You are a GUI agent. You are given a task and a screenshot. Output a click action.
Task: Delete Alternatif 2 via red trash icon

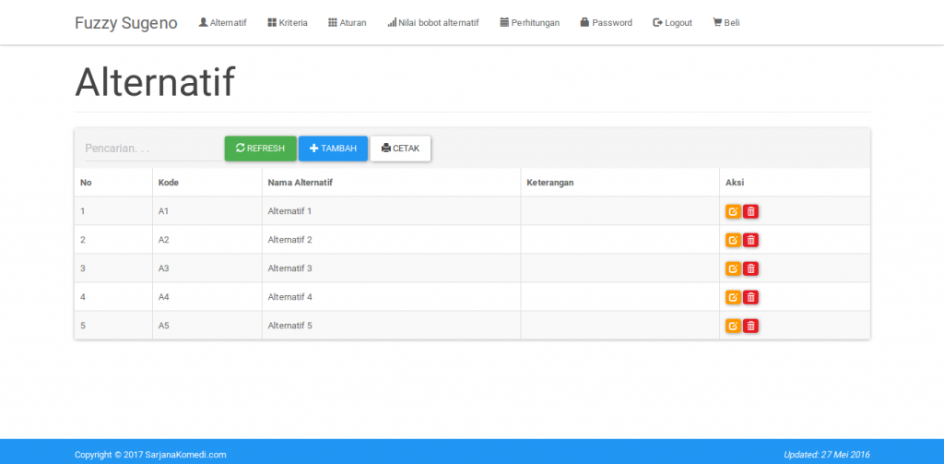coord(750,240)
